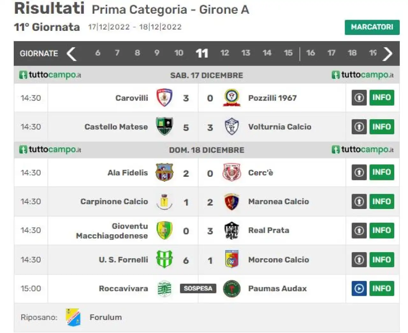Open the play icon for Roccavivara match
The height and width of the screenshot is (333, 408).
click(359, 288)
